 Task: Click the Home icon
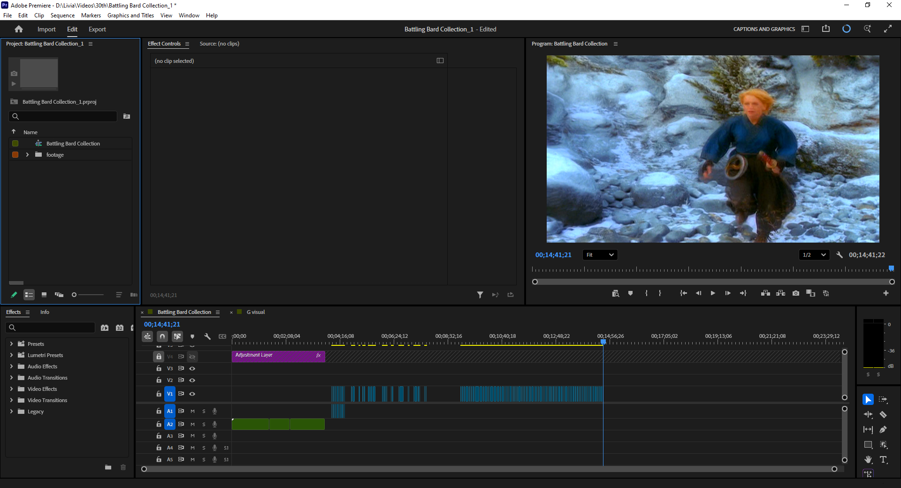(19, 29)
